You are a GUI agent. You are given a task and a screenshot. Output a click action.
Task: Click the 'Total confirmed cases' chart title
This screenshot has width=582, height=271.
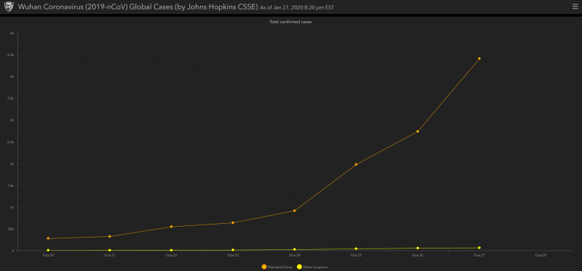pyautogui.click(x=290, y=22)
